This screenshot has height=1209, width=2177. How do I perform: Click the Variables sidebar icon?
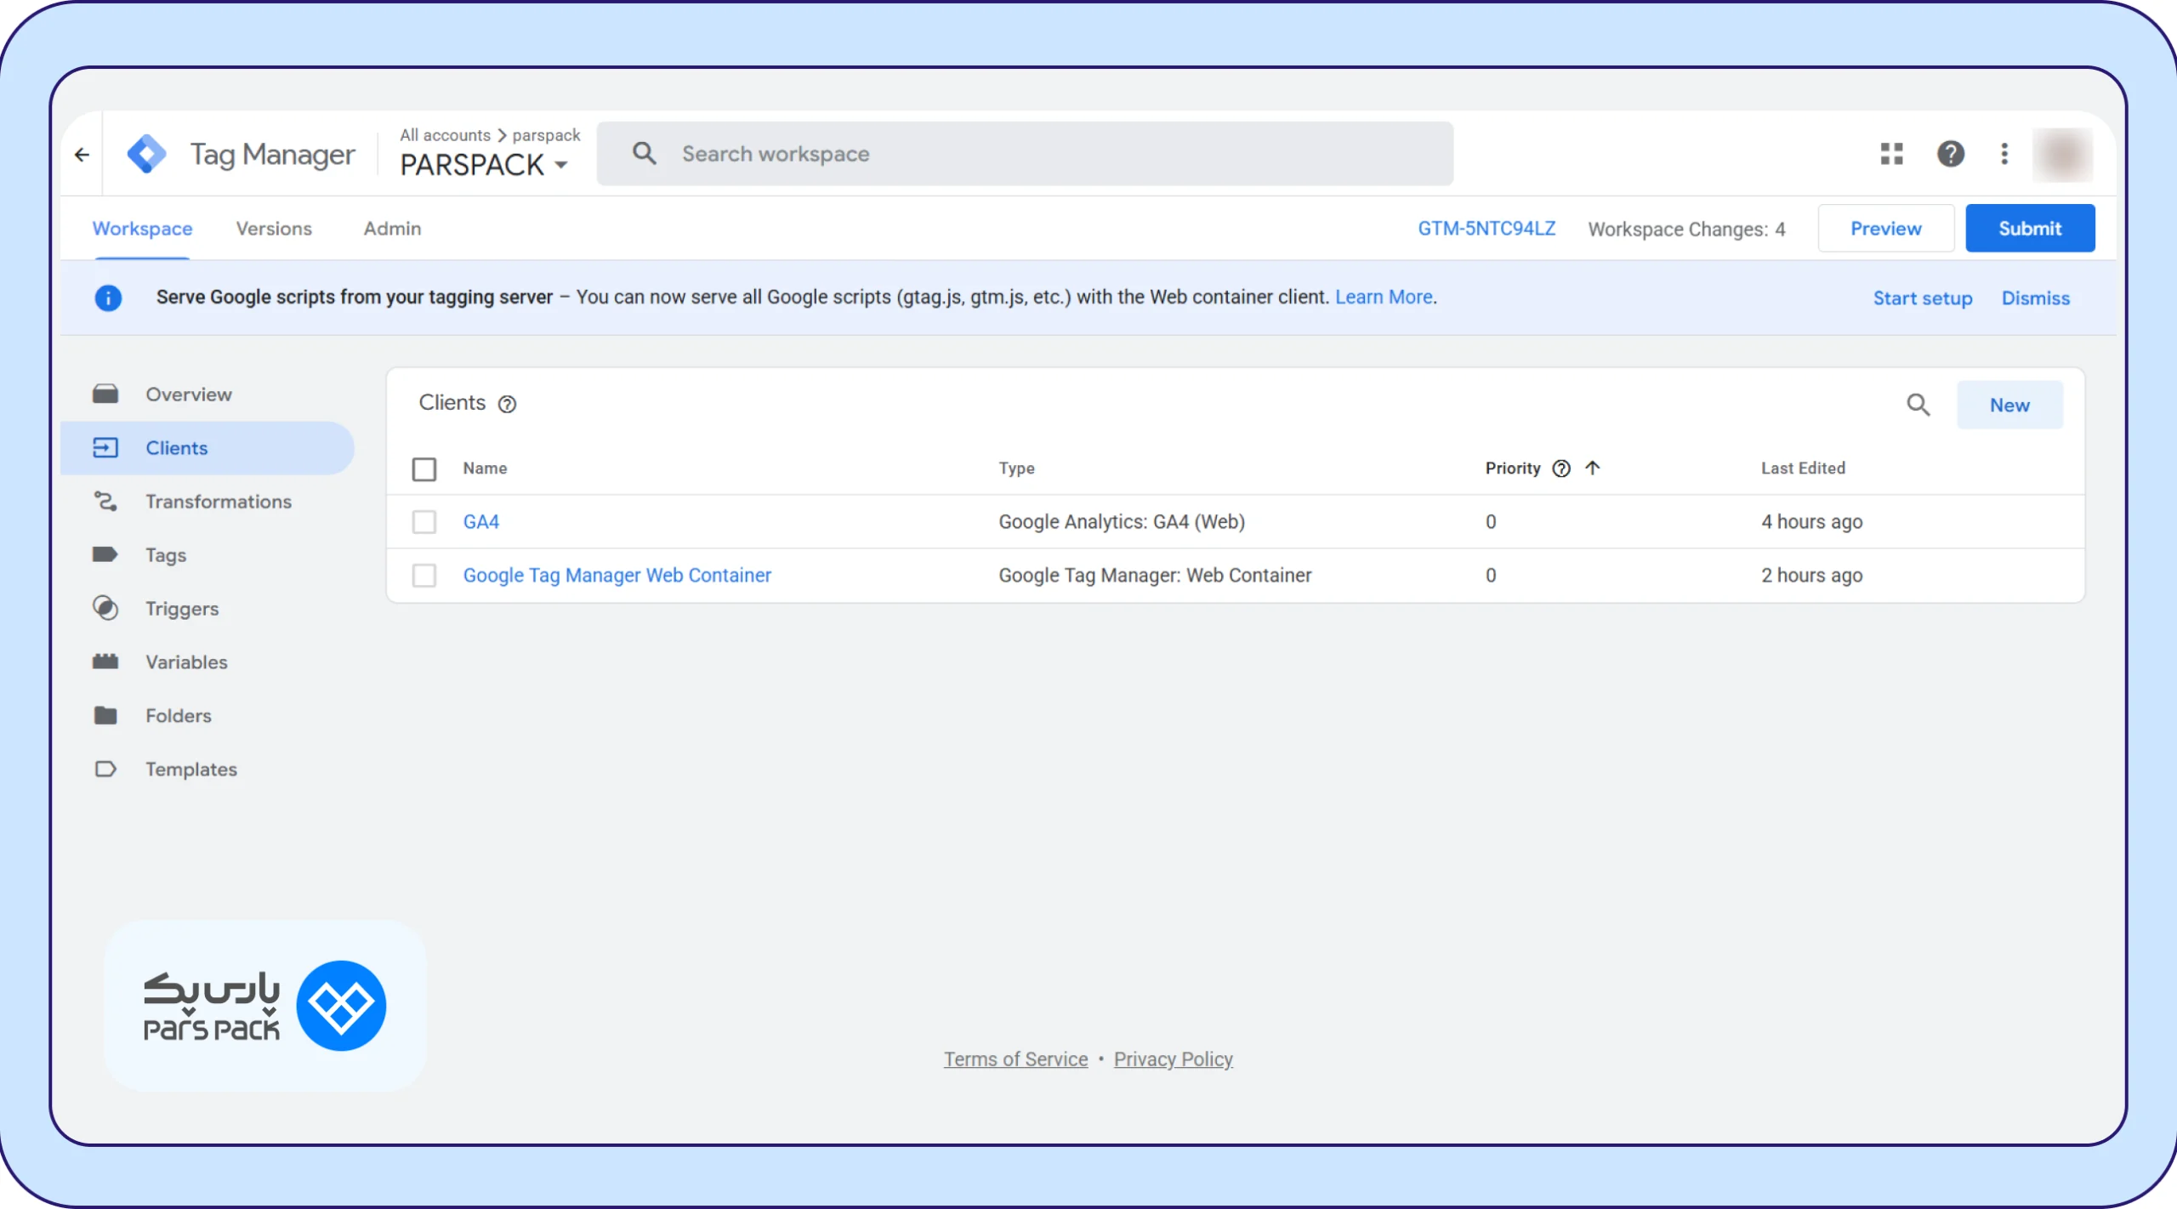(105, 661)
